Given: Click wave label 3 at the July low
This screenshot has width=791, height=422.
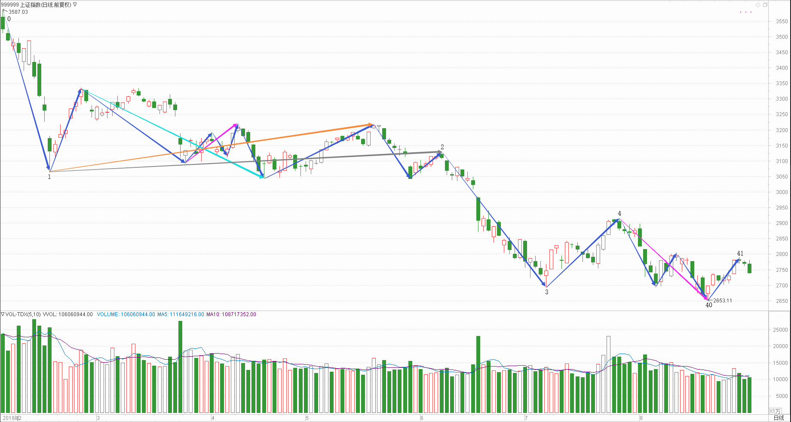Looking at the screenshot, I should [x=547, y=292].
